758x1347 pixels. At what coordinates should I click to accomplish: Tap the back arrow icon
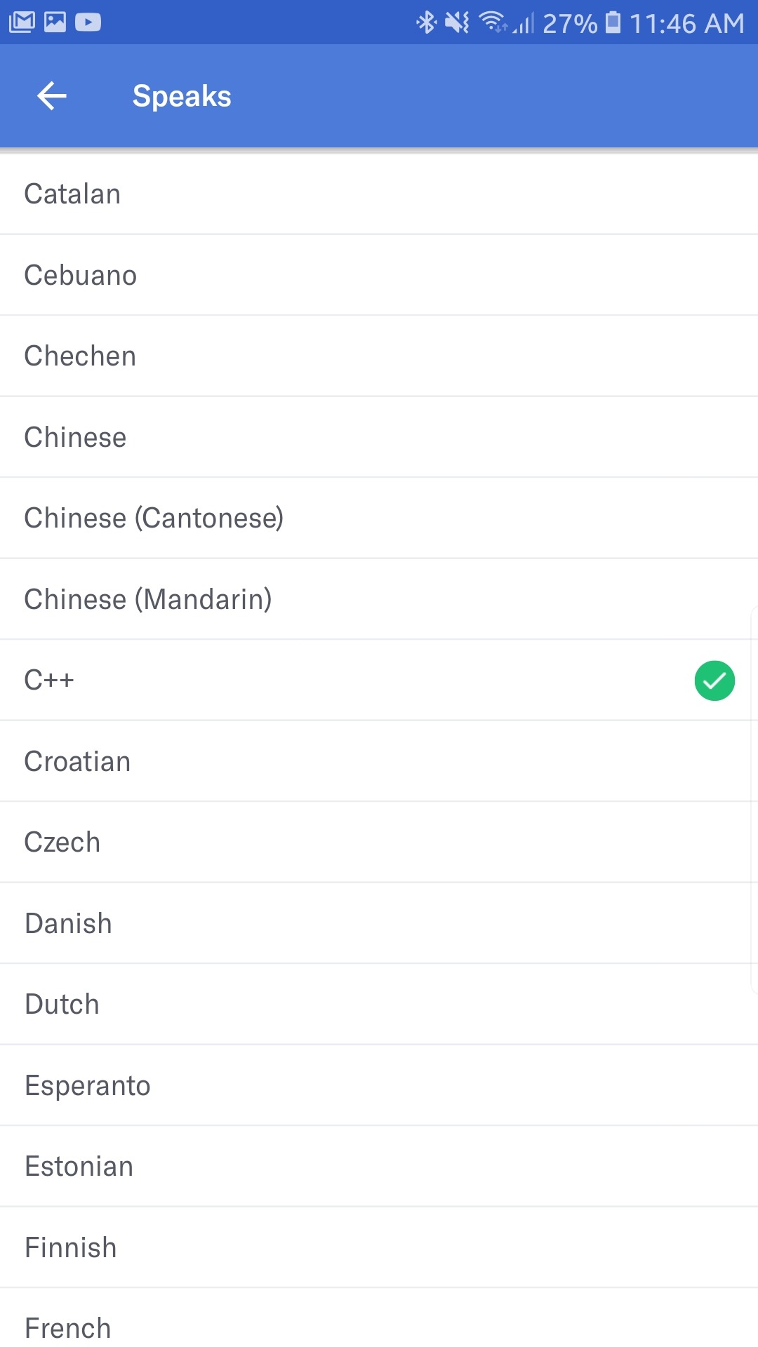52,96
